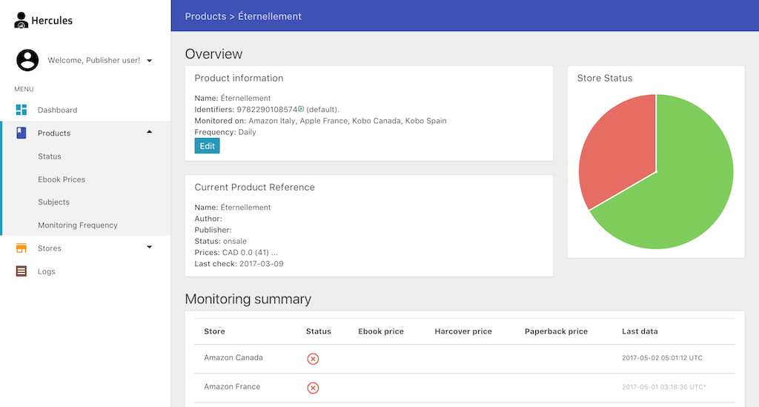759x407 pixels.
Task: Expand the Stores menu arrow
Action: click(149, 247)
